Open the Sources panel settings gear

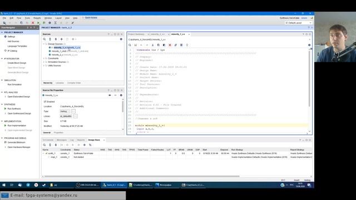click(x=121, y=39)
